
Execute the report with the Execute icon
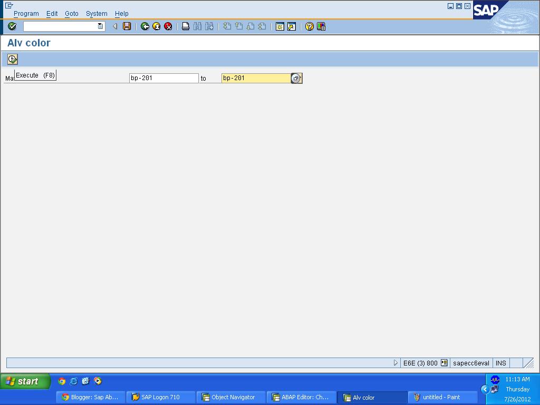click(12, 59)
